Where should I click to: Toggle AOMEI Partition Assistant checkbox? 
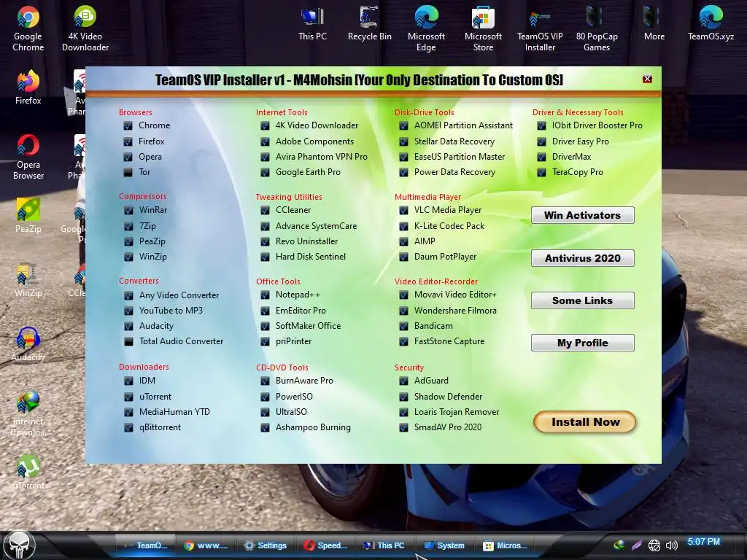pyautogui.click(x=403, y=125)
